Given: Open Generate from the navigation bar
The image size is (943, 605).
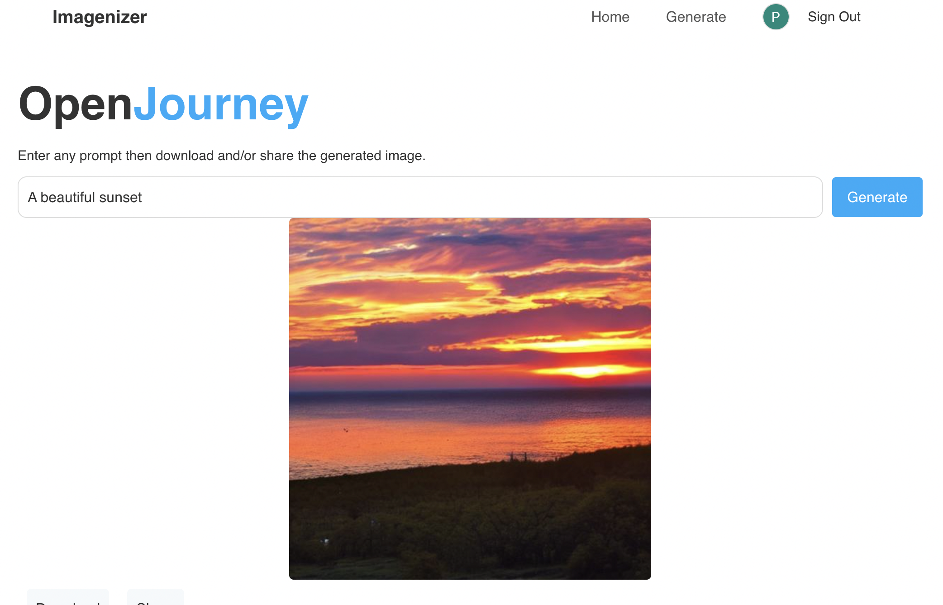Looking at the screenshot, I should [x=696, y=17].
